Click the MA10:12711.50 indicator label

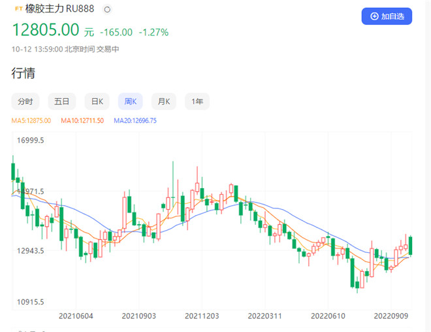pyautogui.click(x=82, y=120)
